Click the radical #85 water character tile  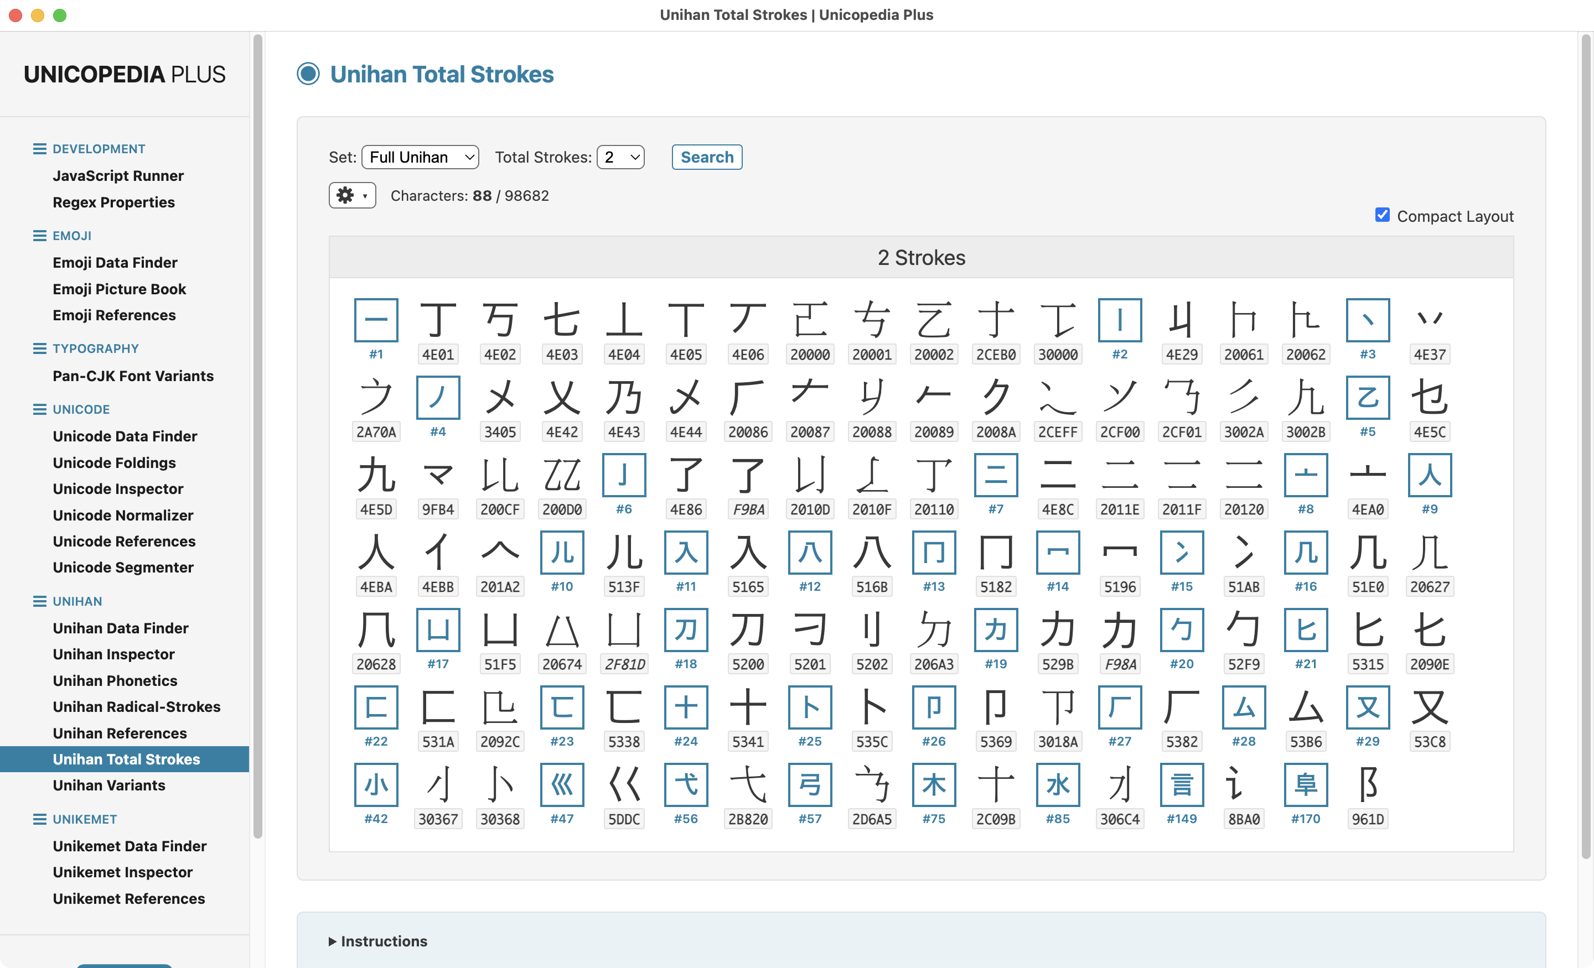(x=1058, y=784)
